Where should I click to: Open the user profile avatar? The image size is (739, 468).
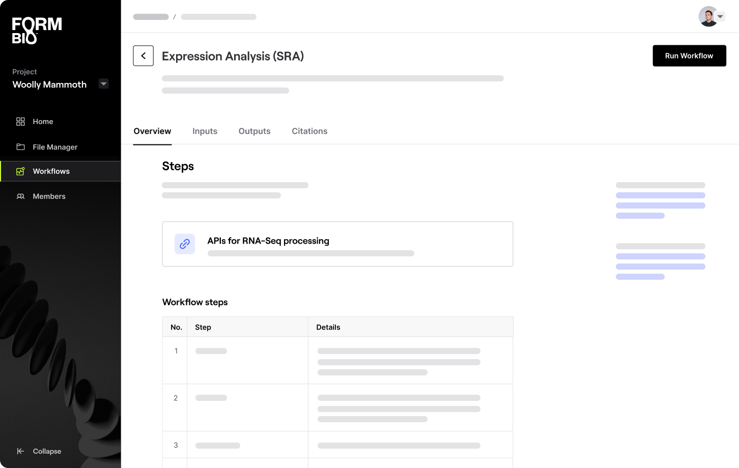click(x=707, y=17)
